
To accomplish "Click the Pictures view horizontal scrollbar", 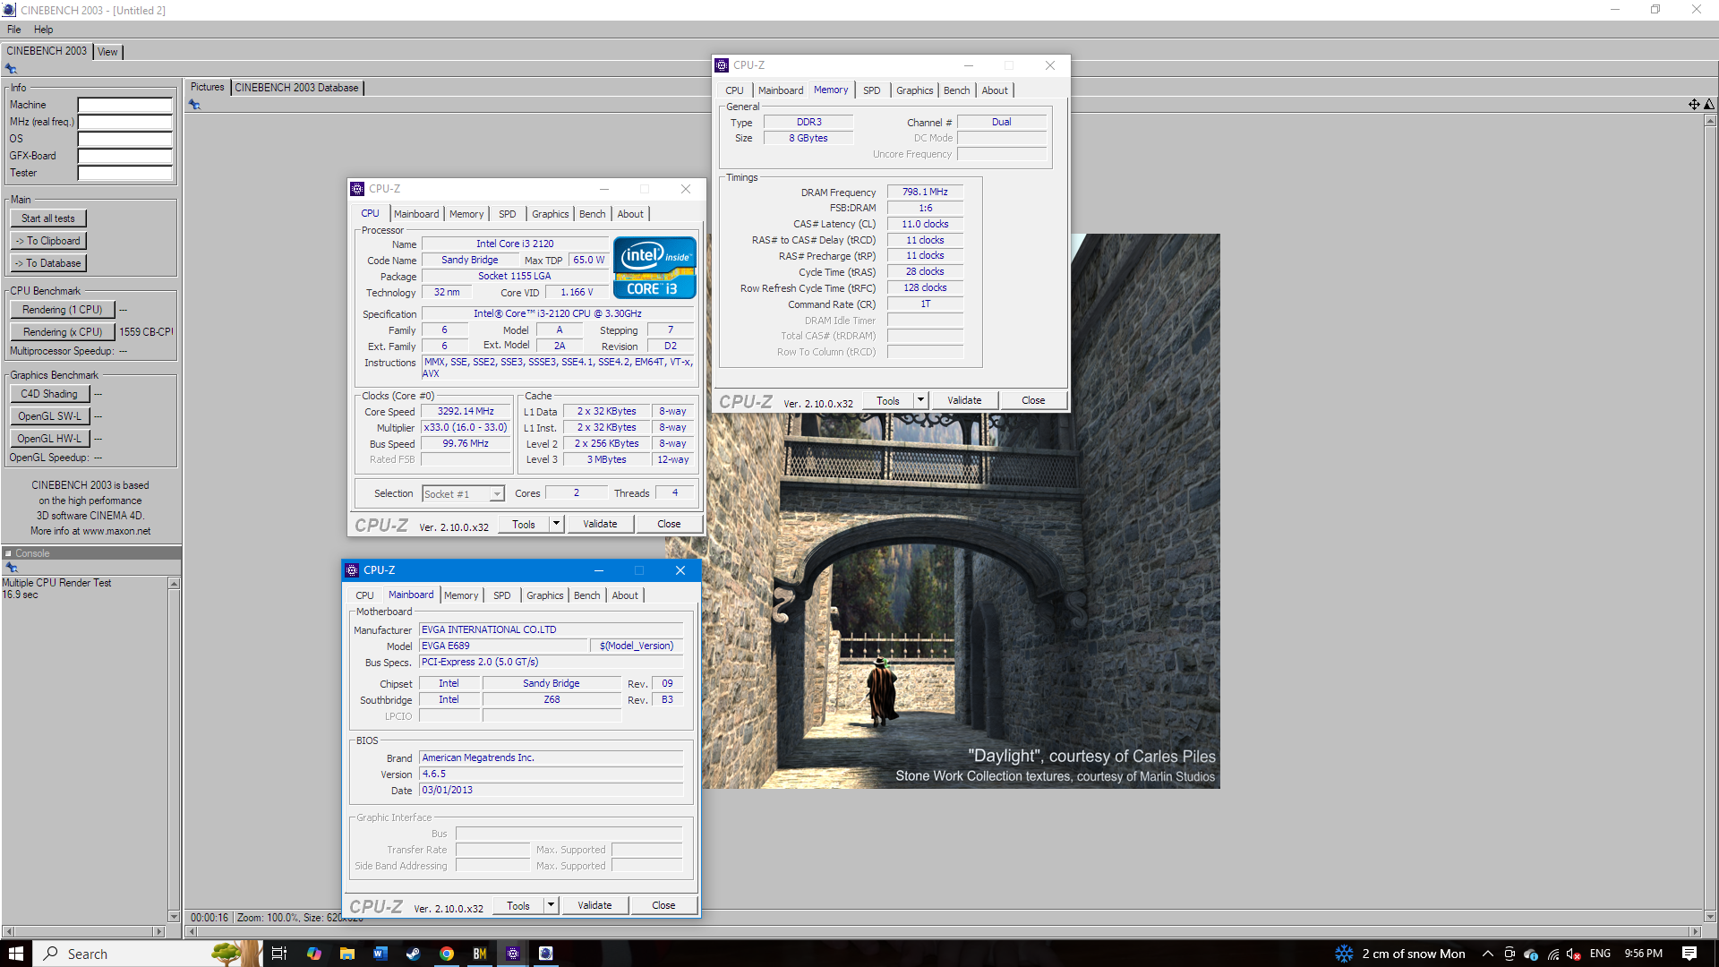I will (x=943, y=932).
